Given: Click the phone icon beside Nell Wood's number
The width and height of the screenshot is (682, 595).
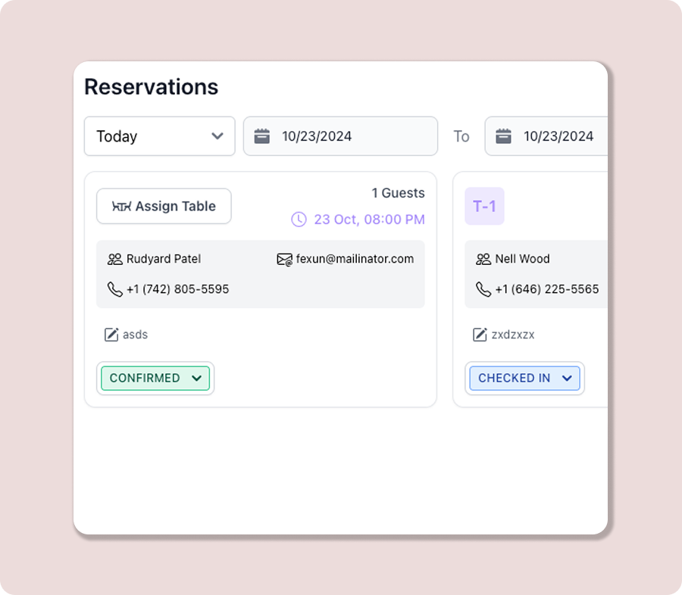Looking at the screenshot, I should coord(483,289).
